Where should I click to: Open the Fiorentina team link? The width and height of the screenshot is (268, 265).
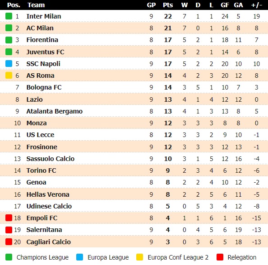pyautogui.click(x=42, y=40)
